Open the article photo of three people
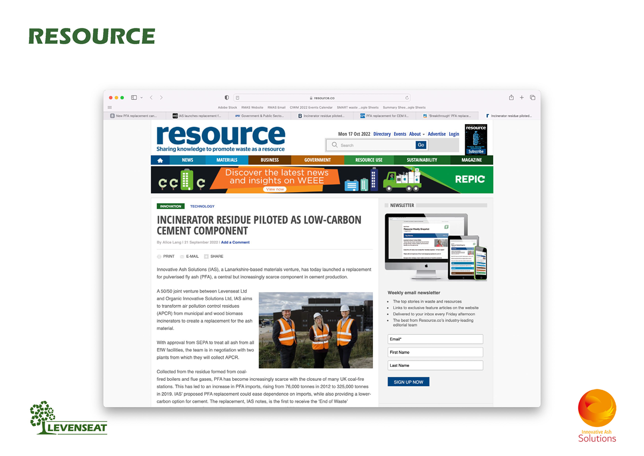Viewport: 644px width, 456px height. point(316,330)
